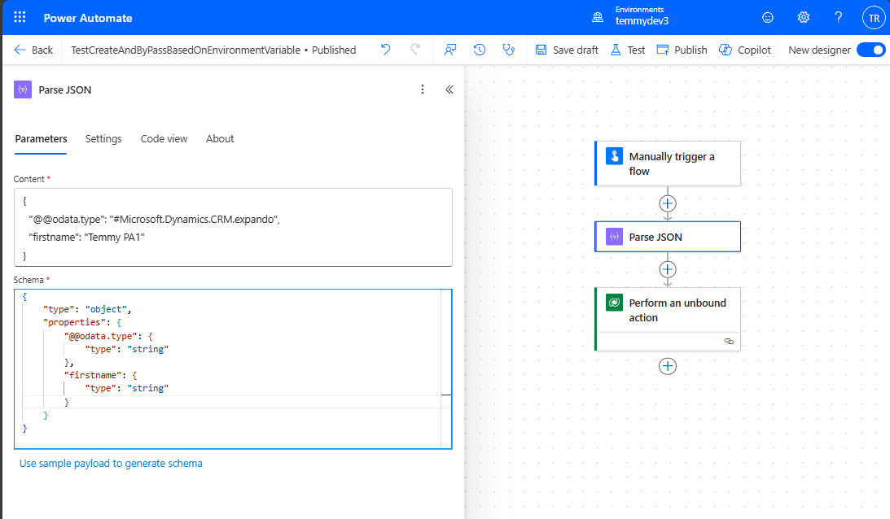Open the app launcher waffle menu

point(20,18)
